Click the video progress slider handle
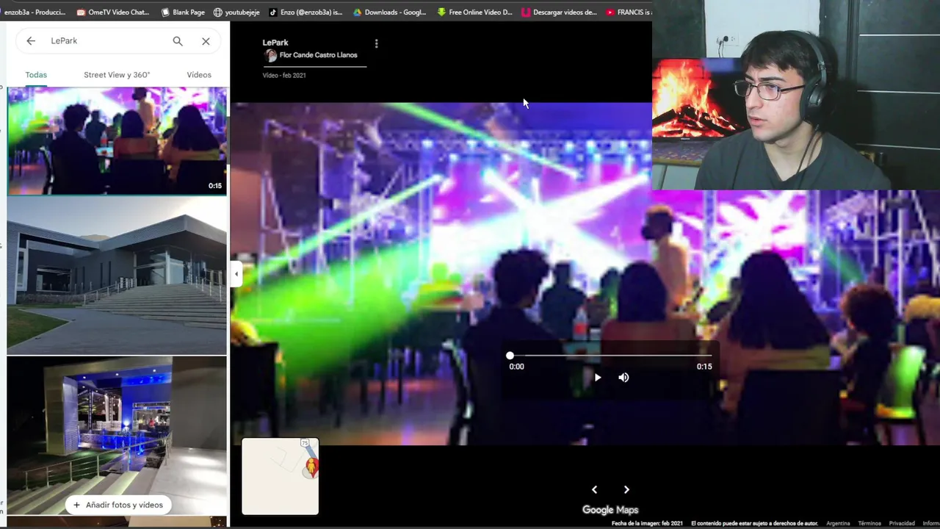This screenshot has width=940, height=529. click(x=510, y=356)
